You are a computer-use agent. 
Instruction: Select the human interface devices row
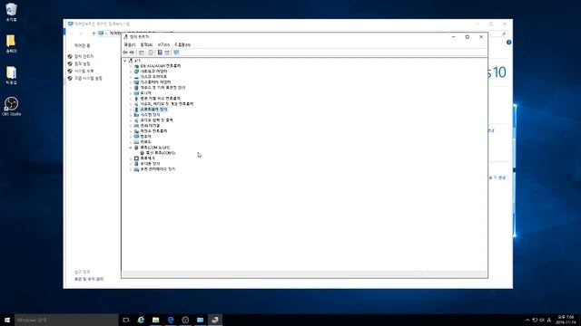point(157,169)
